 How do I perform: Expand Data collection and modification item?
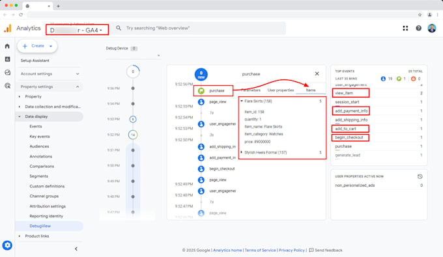[x=19, y=107]
